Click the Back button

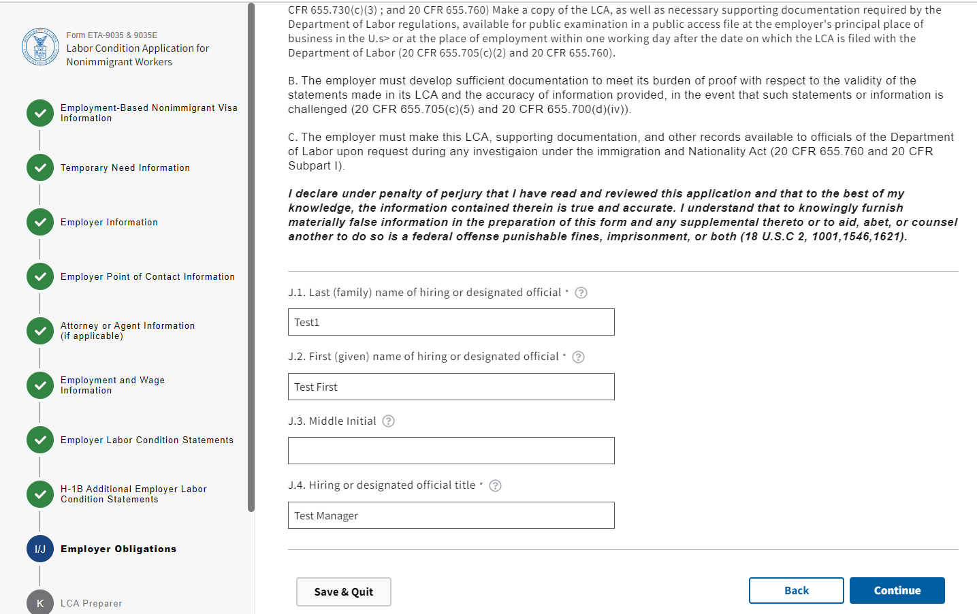[796, 591]
